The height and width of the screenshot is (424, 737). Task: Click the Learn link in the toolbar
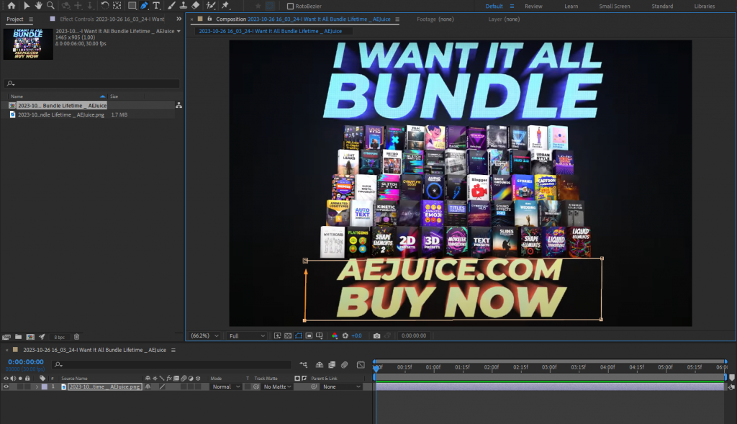[x=571, y=6]
